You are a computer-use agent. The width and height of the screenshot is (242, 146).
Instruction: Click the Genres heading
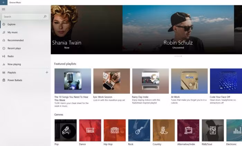pyautogui.click(x=59, y=115)
